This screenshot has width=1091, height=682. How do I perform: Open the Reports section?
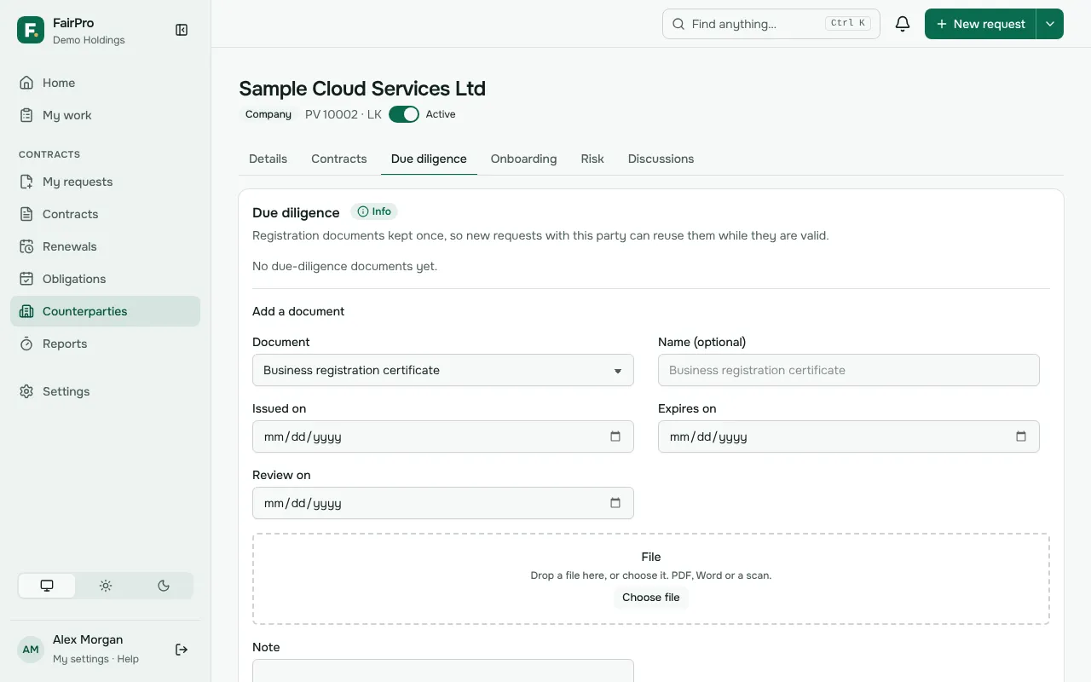(105, 344)
